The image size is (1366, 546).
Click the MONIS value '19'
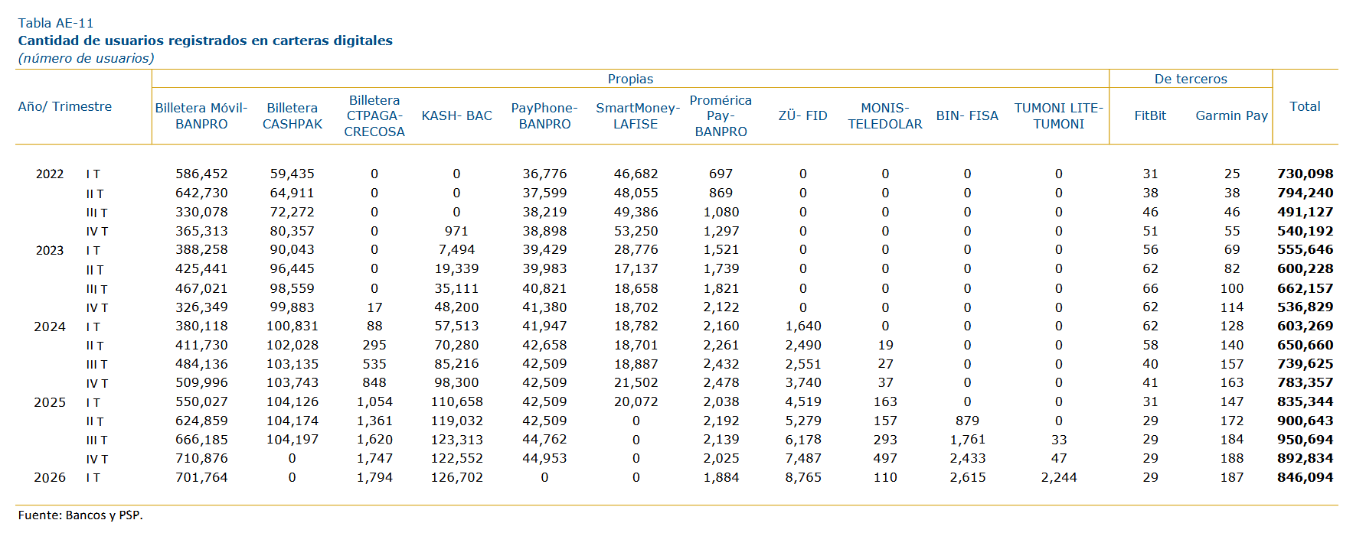(x=885, y=346)
